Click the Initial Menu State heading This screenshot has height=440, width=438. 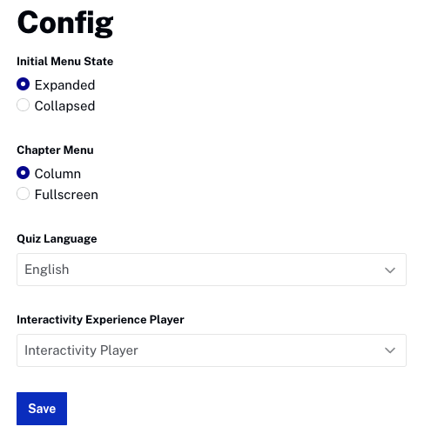[65, 62]
